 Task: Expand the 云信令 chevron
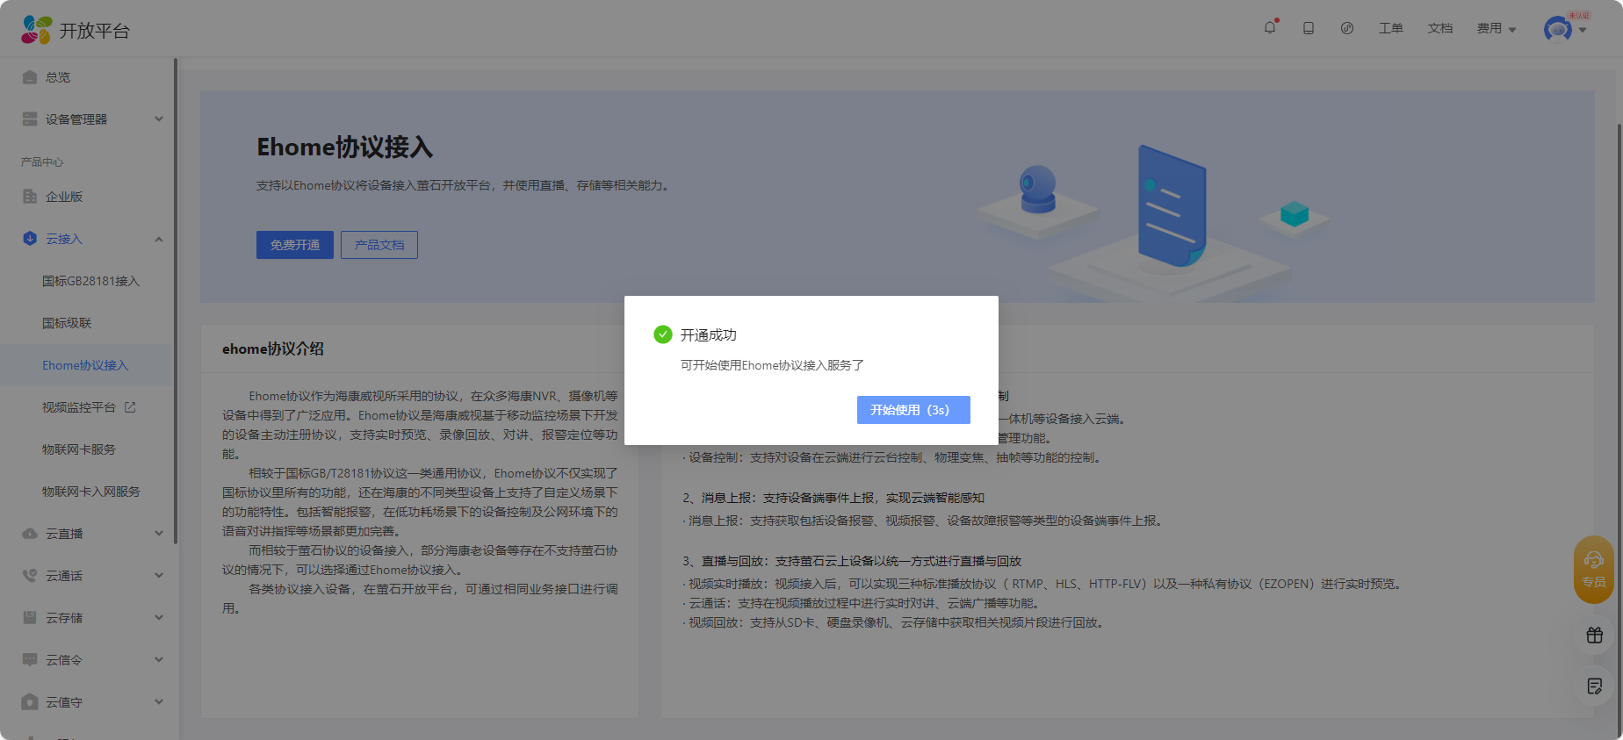coord(159,660)
